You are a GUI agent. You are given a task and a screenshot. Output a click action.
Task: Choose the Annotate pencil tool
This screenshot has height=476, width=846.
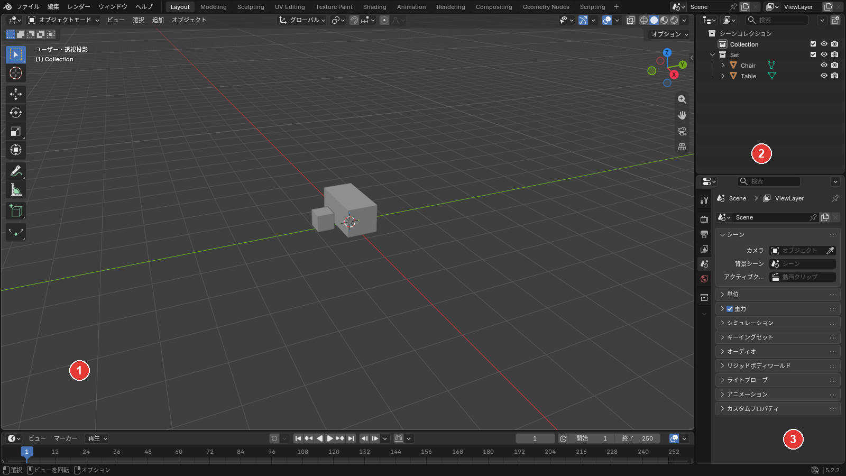[x=16, y=171]
